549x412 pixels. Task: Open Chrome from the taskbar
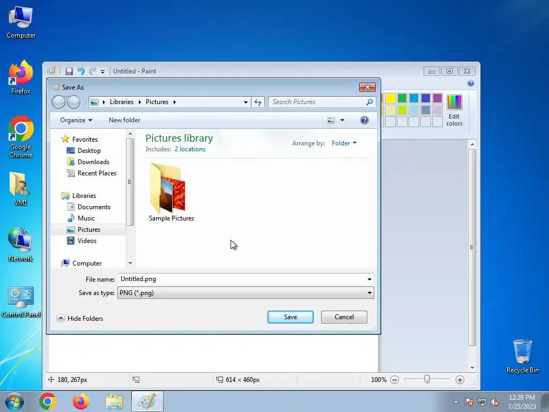[x=48, y=401]
